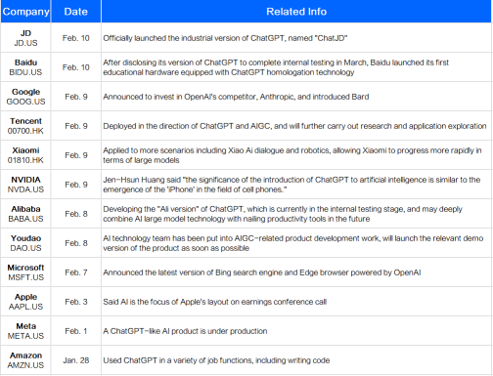The width and height of the screenshot is (493, 376).
Task: Click the Feb. 8 date in Alibaba row
Action: (76, 214)
